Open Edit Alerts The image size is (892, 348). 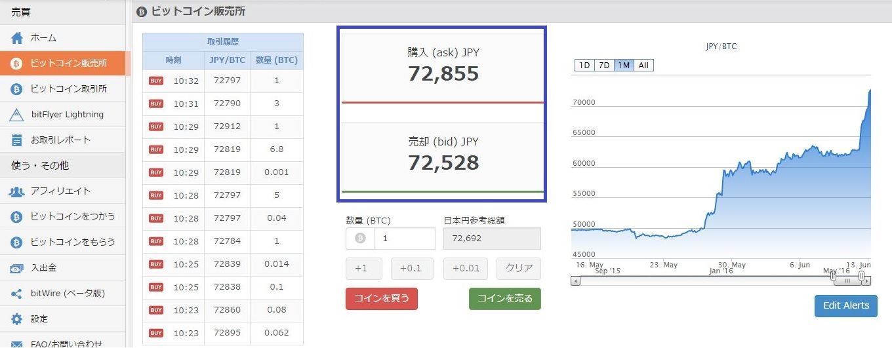[x=846, y=305]
